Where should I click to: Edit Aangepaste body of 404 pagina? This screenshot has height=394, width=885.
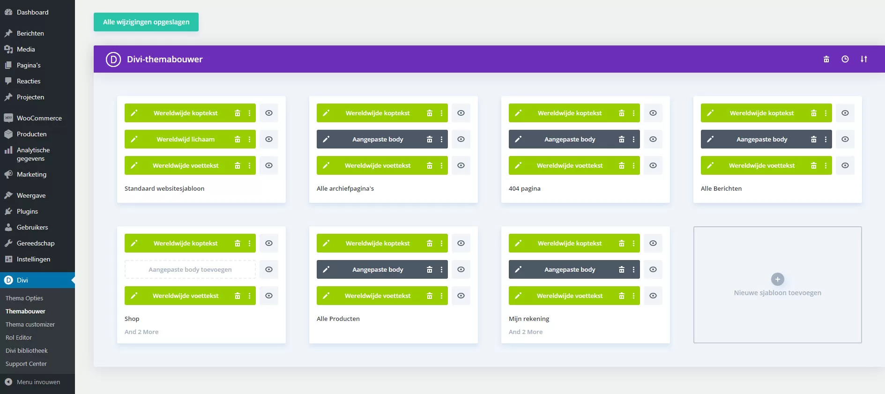(518, 139)
